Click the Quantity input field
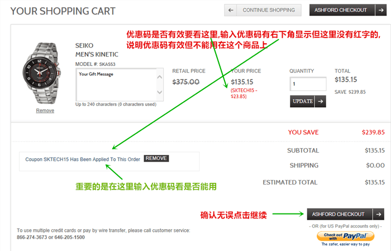 (x=308, y=84)
